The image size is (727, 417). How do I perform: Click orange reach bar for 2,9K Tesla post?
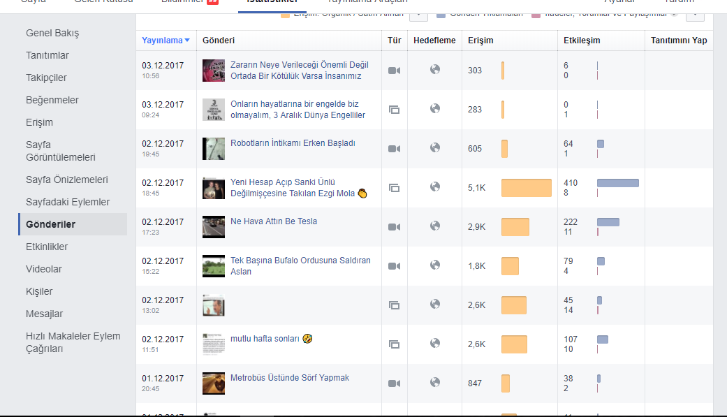(515, 227)
